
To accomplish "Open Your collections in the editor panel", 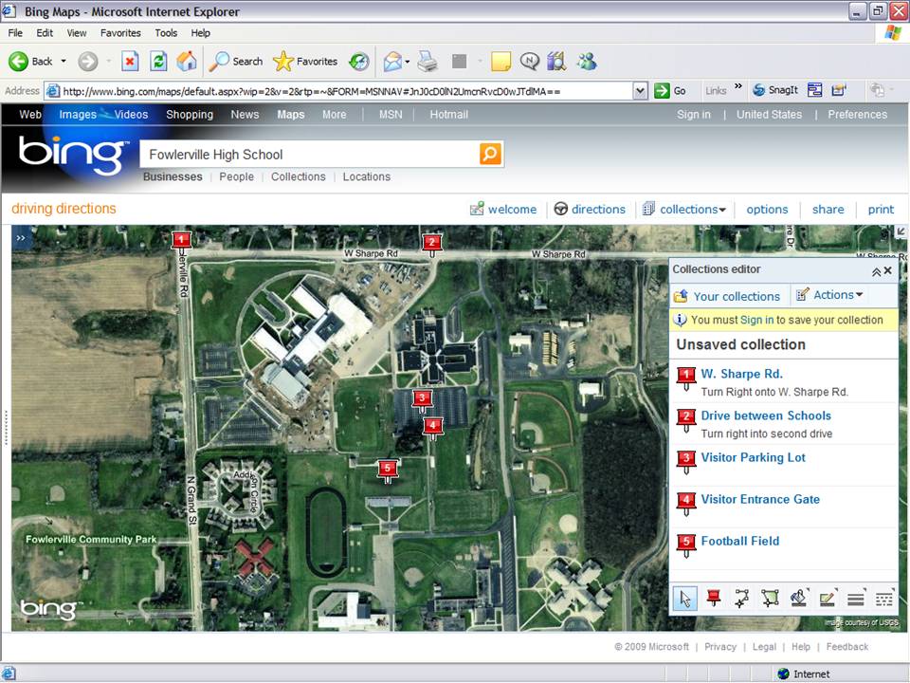I will [x=728, y=296].
